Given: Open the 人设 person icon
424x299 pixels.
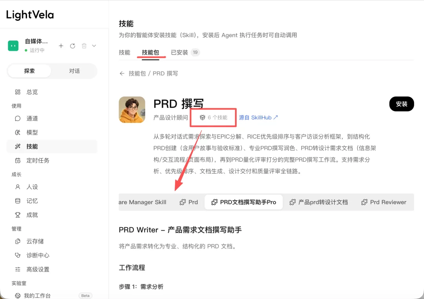Looking at the screenshot, I should (x=18, y=187).
